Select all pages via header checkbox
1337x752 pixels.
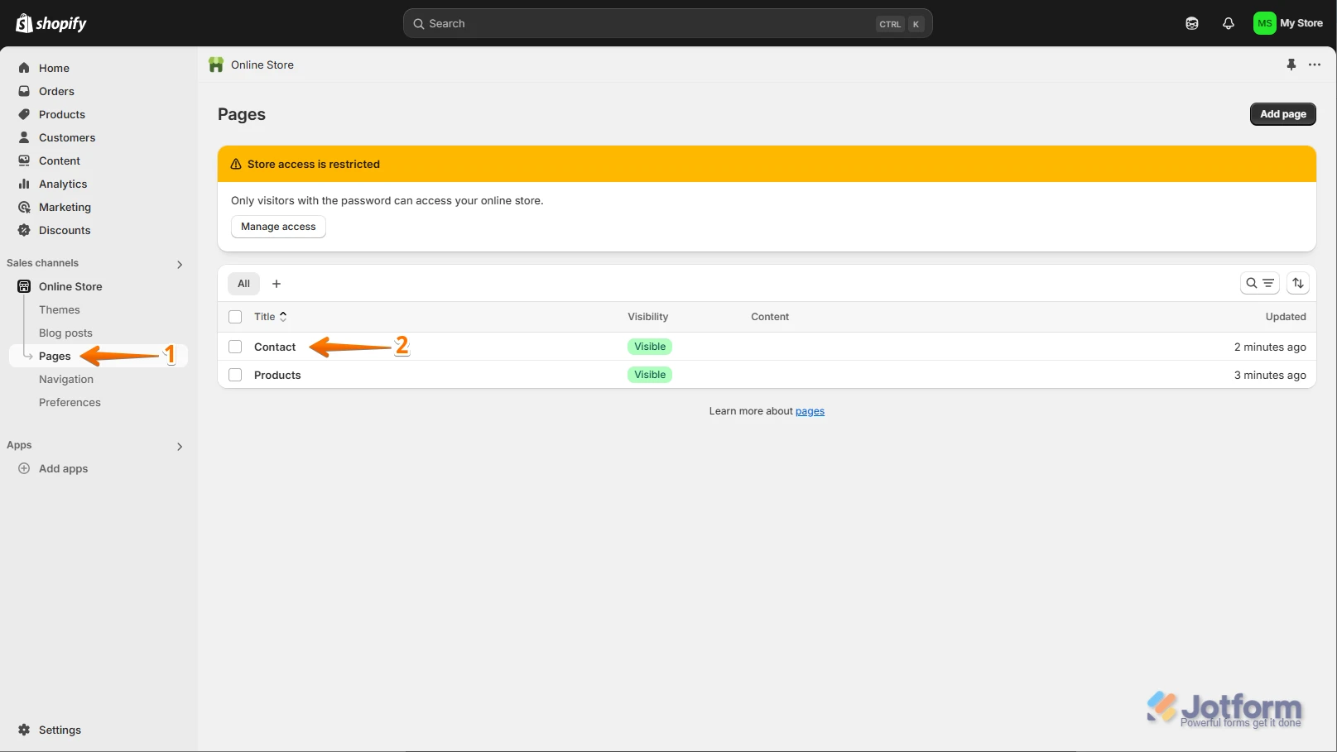pos(234,316)
